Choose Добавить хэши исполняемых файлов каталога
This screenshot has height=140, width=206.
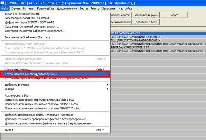click(x=55, y=124)
